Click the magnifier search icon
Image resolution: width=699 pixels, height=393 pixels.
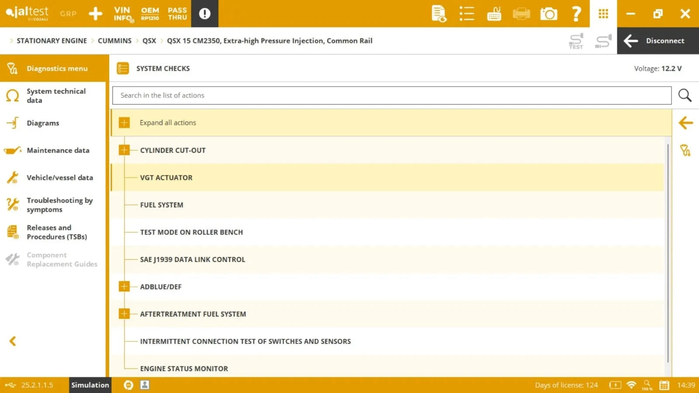coord(685,95)
